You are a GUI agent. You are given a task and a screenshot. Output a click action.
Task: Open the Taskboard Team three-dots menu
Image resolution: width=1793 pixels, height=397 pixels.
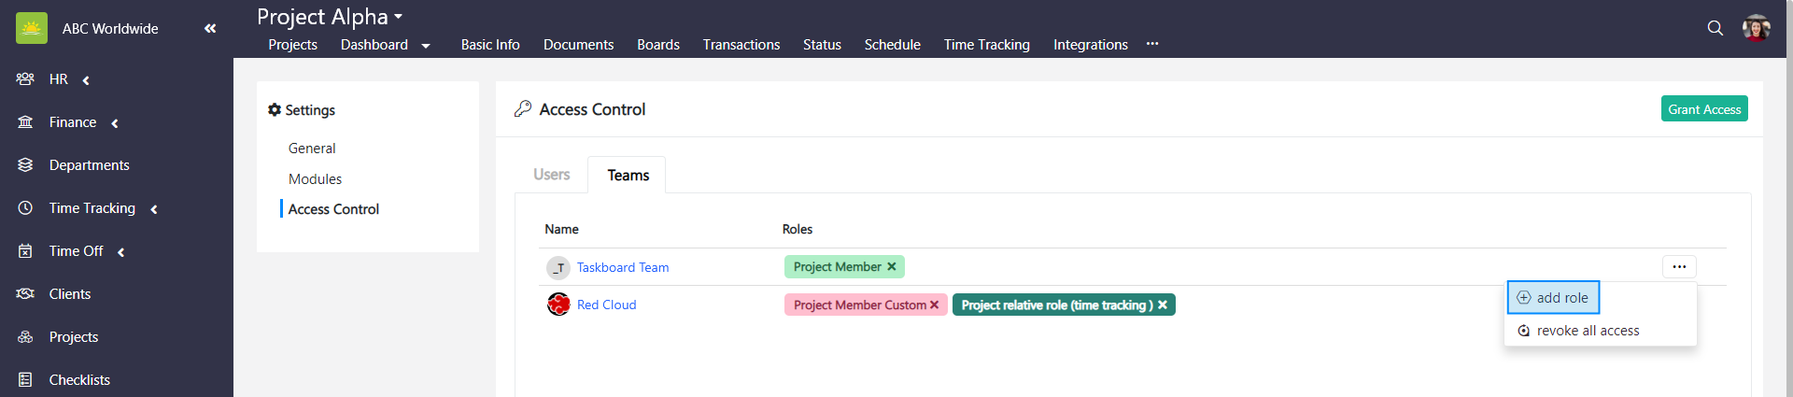[1678, 267]
